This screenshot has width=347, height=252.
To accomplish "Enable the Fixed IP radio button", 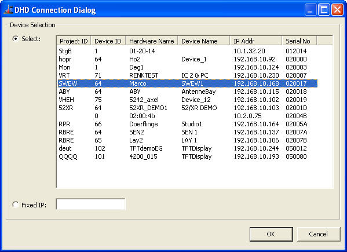I will coord(16,205).
